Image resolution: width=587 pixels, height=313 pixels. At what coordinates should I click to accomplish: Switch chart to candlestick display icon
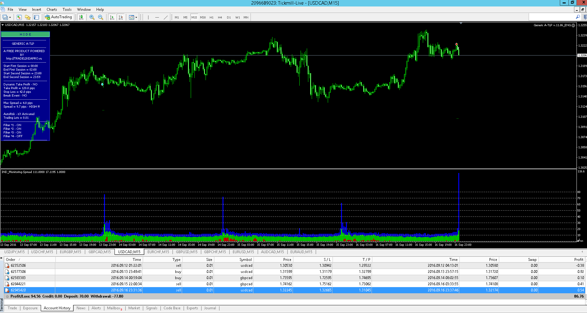(81, 17)
